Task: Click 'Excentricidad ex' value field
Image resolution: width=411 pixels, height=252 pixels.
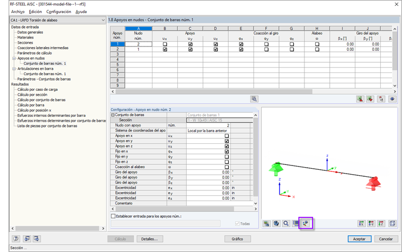Action: pyautogui.click(x=208, y=188)
